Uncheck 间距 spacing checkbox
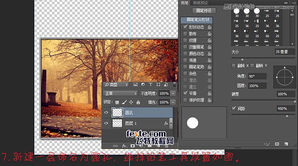The image size is (298, 166). click(x=234, y=108)
